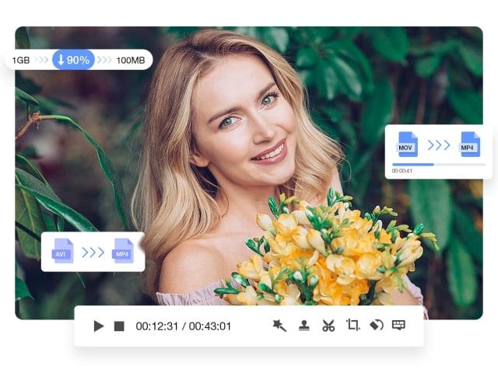This screenshot has height=373, width=498.
Task: Click the MP4 icon beside AVI
Action: tap(124, 251)
